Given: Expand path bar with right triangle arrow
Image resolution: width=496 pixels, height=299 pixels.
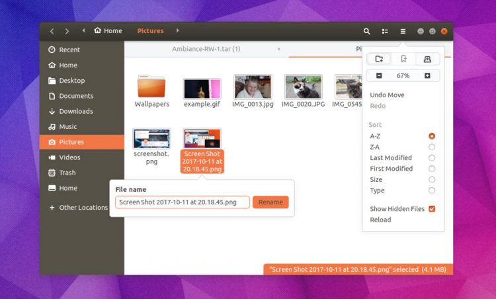Looking at the screenshot, I should pos(177,31).
